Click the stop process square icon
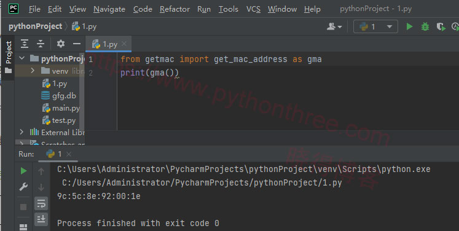Viewport: 459px width, 231px height. [x=23, y=207]
